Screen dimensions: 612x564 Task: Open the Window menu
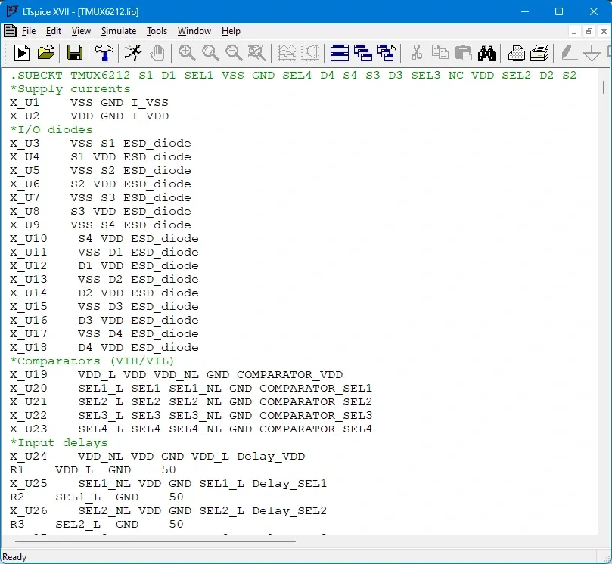194,31
